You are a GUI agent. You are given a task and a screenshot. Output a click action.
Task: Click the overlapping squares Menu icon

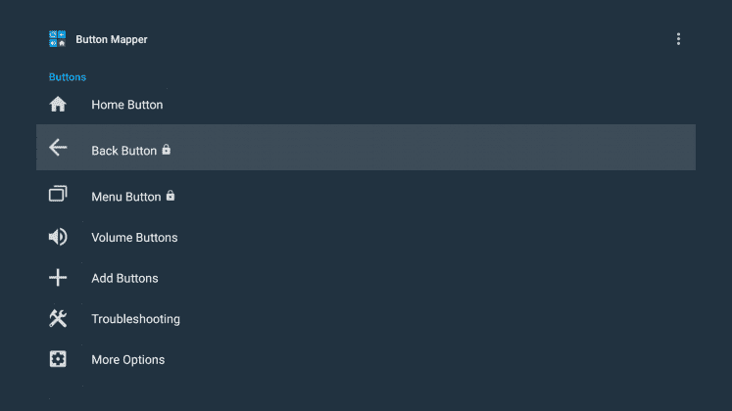pyautogui.click(x=58, y=194)
